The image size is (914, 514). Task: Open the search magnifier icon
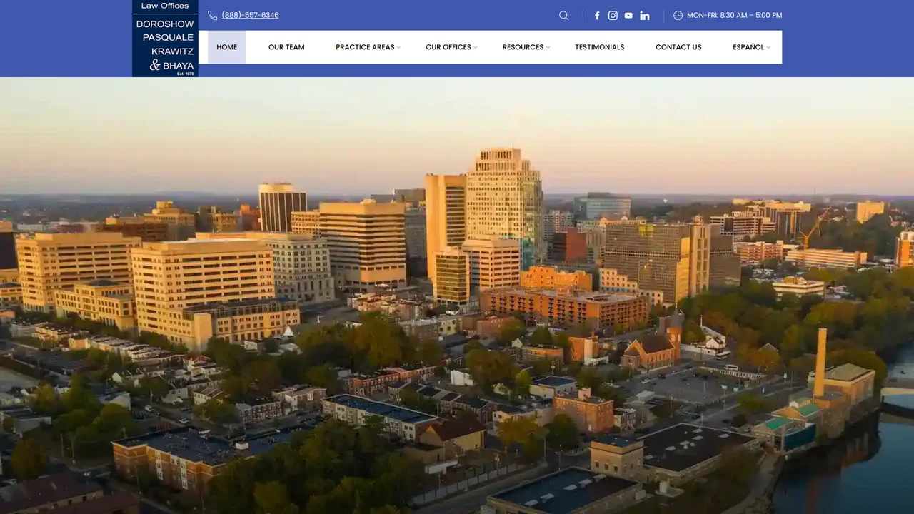point(563,15)
